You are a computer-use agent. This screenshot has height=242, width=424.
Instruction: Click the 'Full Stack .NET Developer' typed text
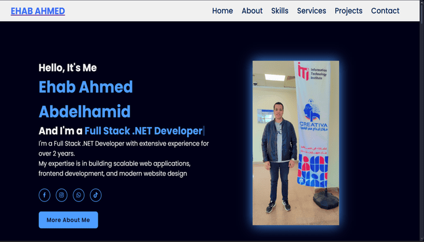coord(144,131)
